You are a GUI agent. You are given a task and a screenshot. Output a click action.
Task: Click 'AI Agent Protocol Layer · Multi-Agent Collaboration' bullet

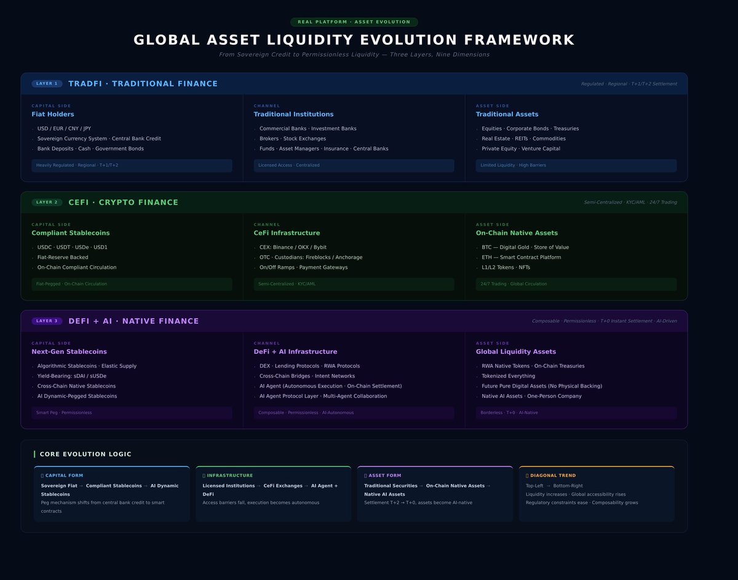(x=323, y=396)
